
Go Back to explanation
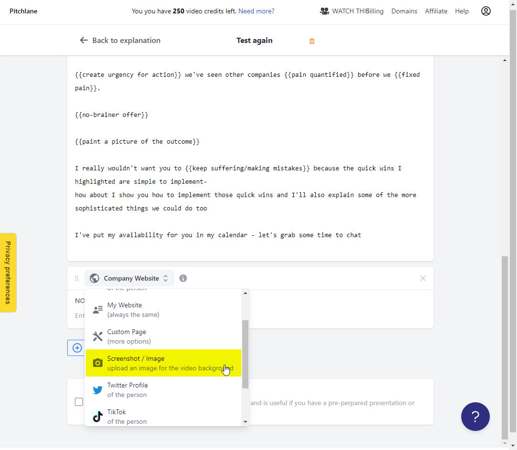(x=120, y=40)
